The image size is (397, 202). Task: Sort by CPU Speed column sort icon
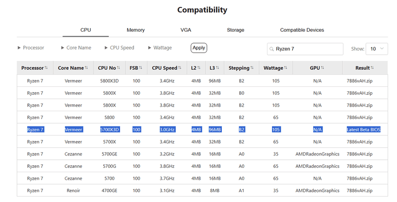[180, 67]
